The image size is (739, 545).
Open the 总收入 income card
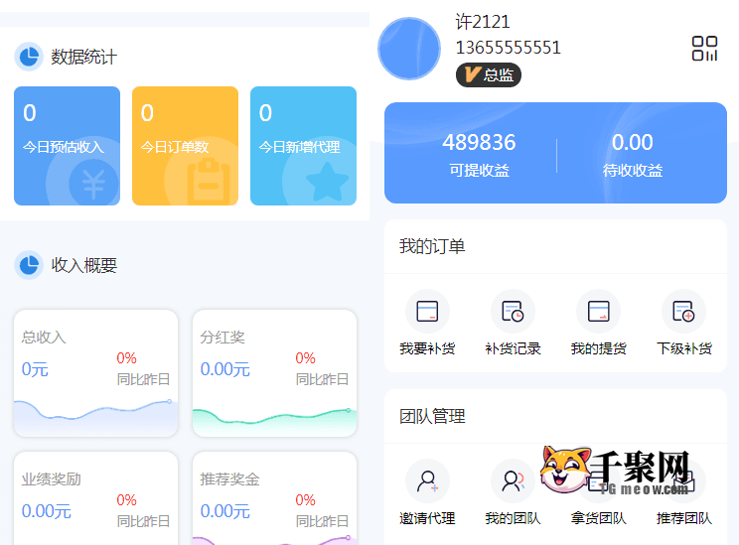(x=96, y=373)
